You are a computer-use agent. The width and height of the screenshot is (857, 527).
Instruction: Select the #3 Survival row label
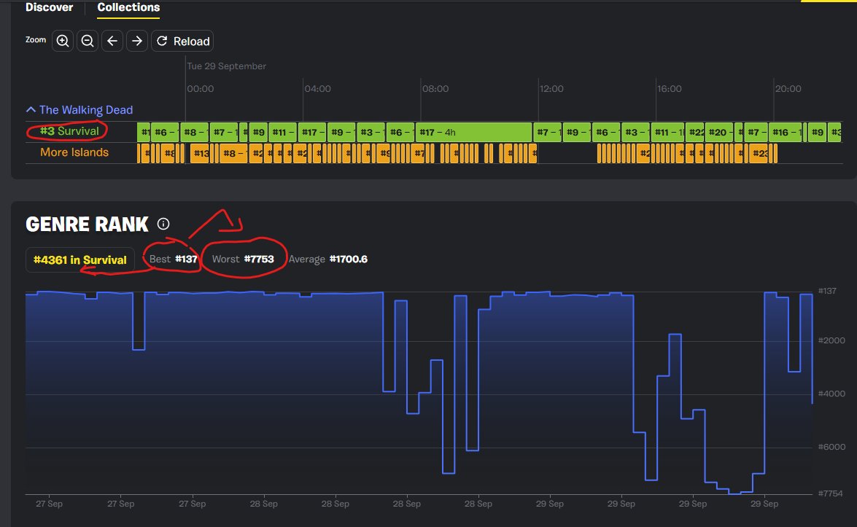pos(69,131)
